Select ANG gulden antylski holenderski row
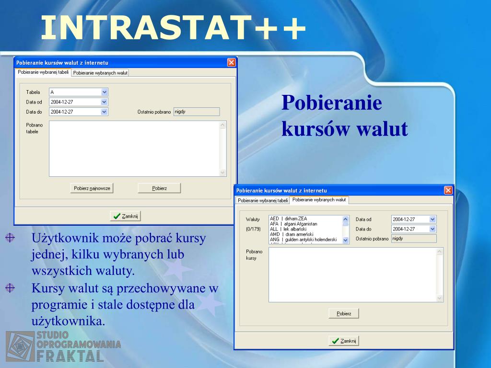Viewport: 491px width, 368px height. point(305,240)
